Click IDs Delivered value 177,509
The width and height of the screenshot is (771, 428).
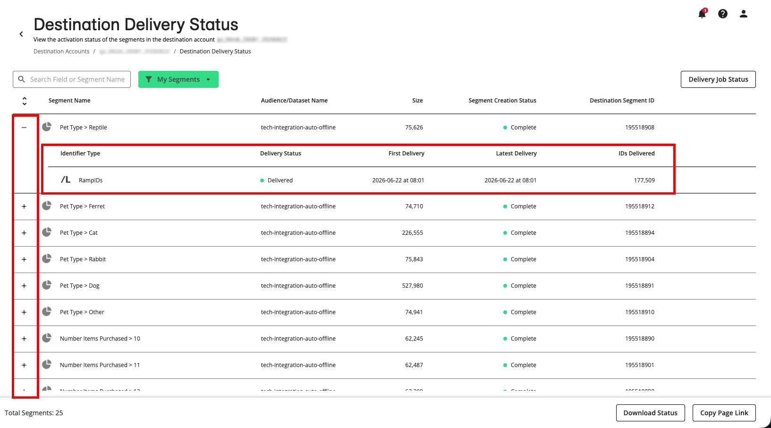tap(644, 180)
